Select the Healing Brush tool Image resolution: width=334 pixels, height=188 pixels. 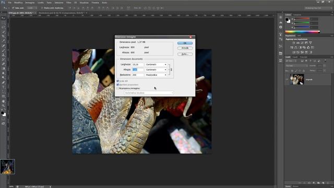tap(3, 45)
